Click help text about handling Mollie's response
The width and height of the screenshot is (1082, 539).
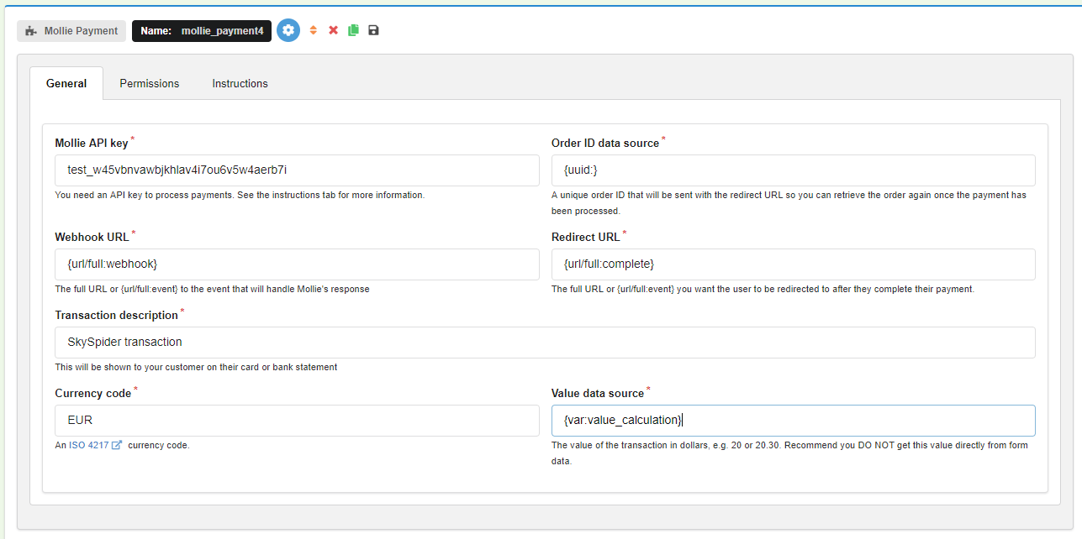coord(212,289)
